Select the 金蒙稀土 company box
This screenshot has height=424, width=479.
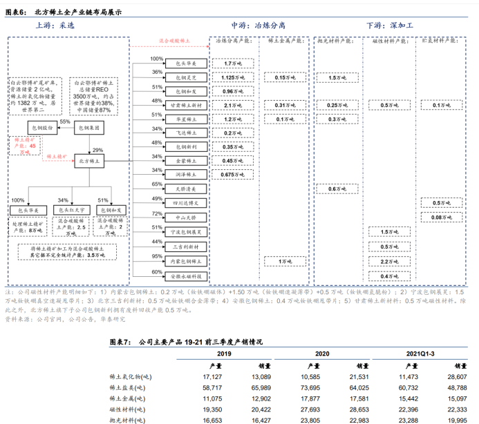pos(186,161)
